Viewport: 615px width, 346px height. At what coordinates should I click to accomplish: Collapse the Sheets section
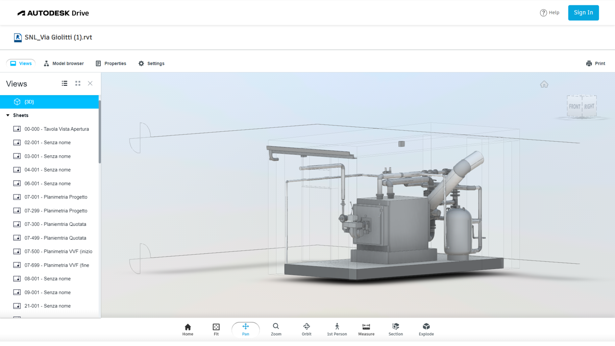click(x=8, y=115)
